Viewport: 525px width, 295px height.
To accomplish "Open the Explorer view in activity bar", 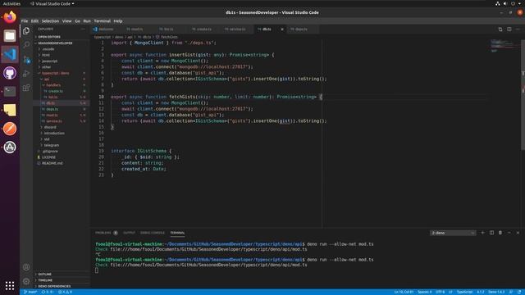I will [26, 31].
